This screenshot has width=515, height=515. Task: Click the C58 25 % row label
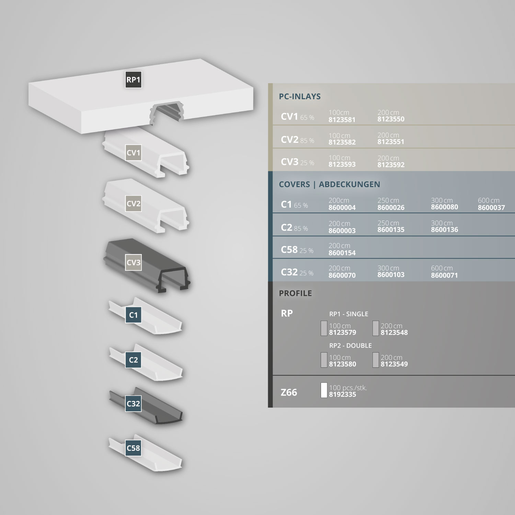click(297, 250)
